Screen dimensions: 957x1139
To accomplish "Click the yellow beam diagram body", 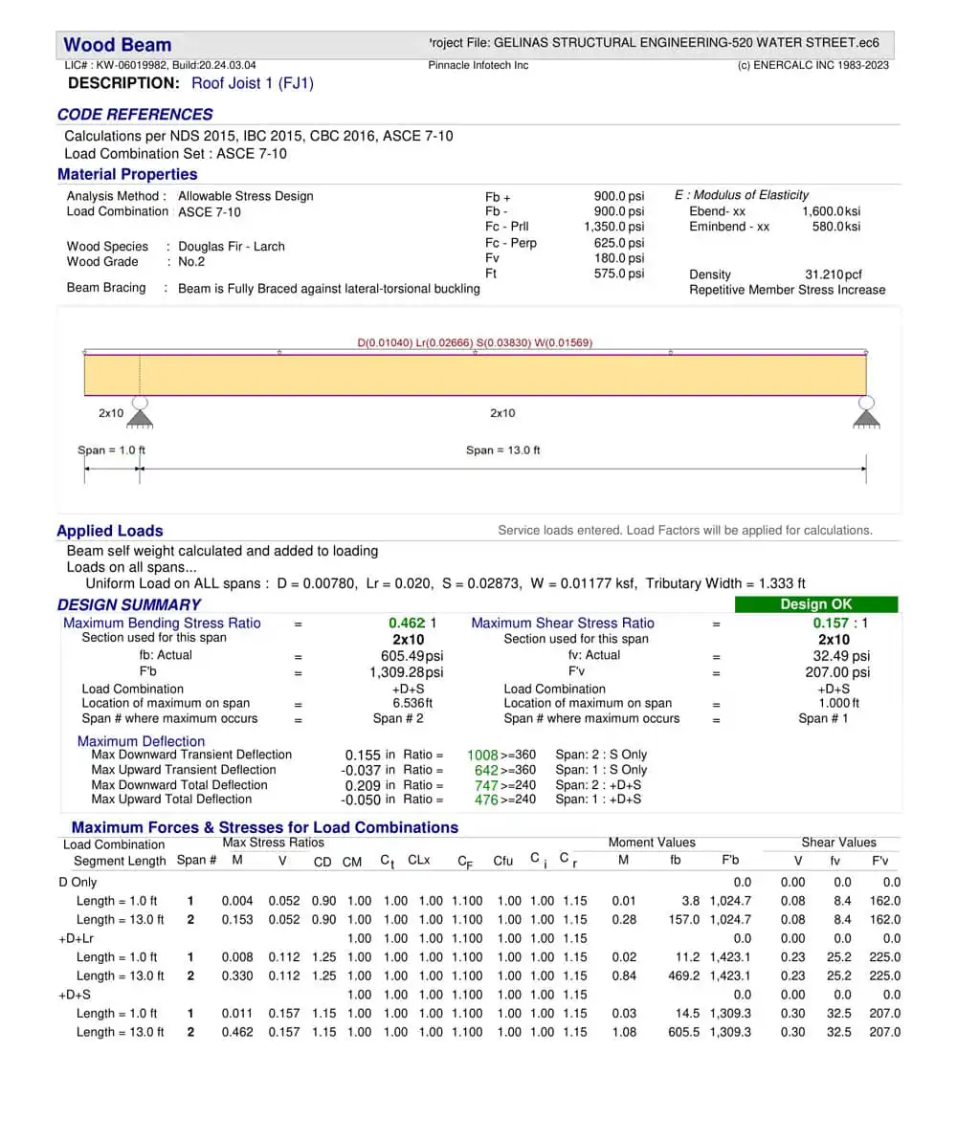I will click(476, 375).
